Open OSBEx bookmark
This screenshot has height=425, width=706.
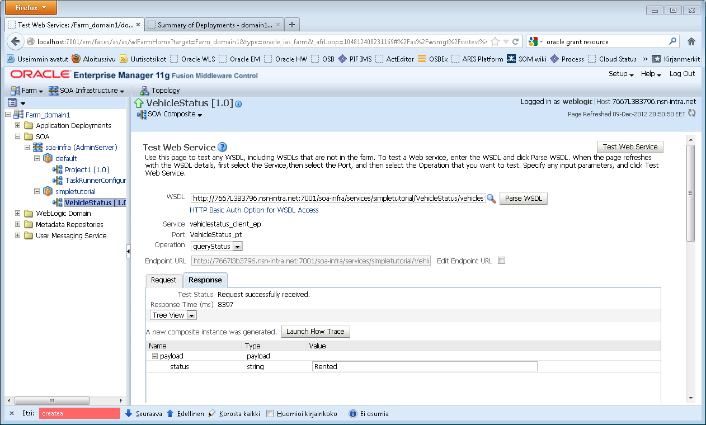[x=433, y=59]
